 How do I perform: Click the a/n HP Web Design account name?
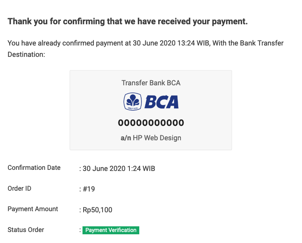click(x=151, y=138)
